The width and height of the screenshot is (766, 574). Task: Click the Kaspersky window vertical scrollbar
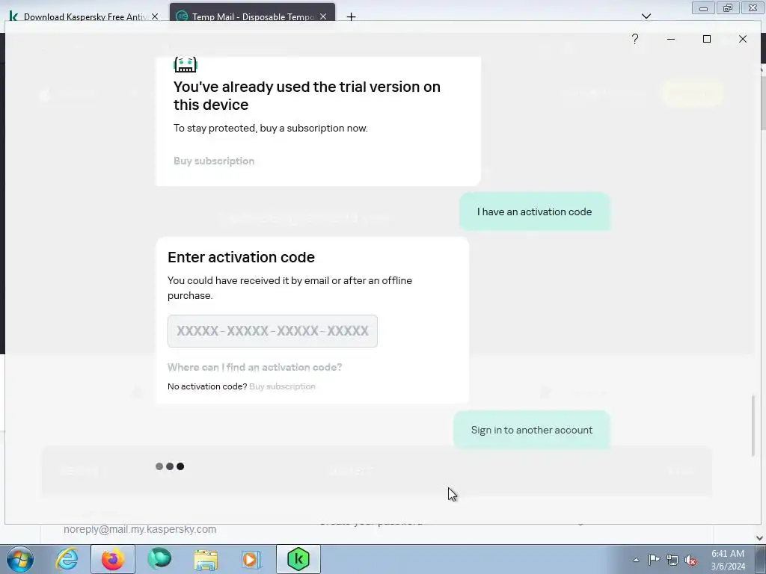[755, 425]
